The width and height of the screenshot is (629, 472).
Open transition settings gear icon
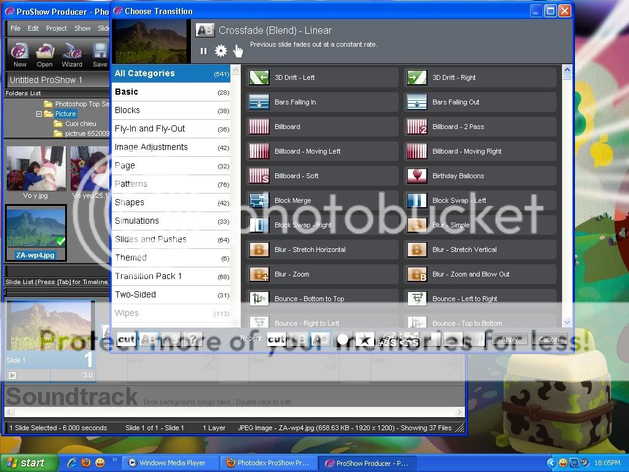point(221,51)
